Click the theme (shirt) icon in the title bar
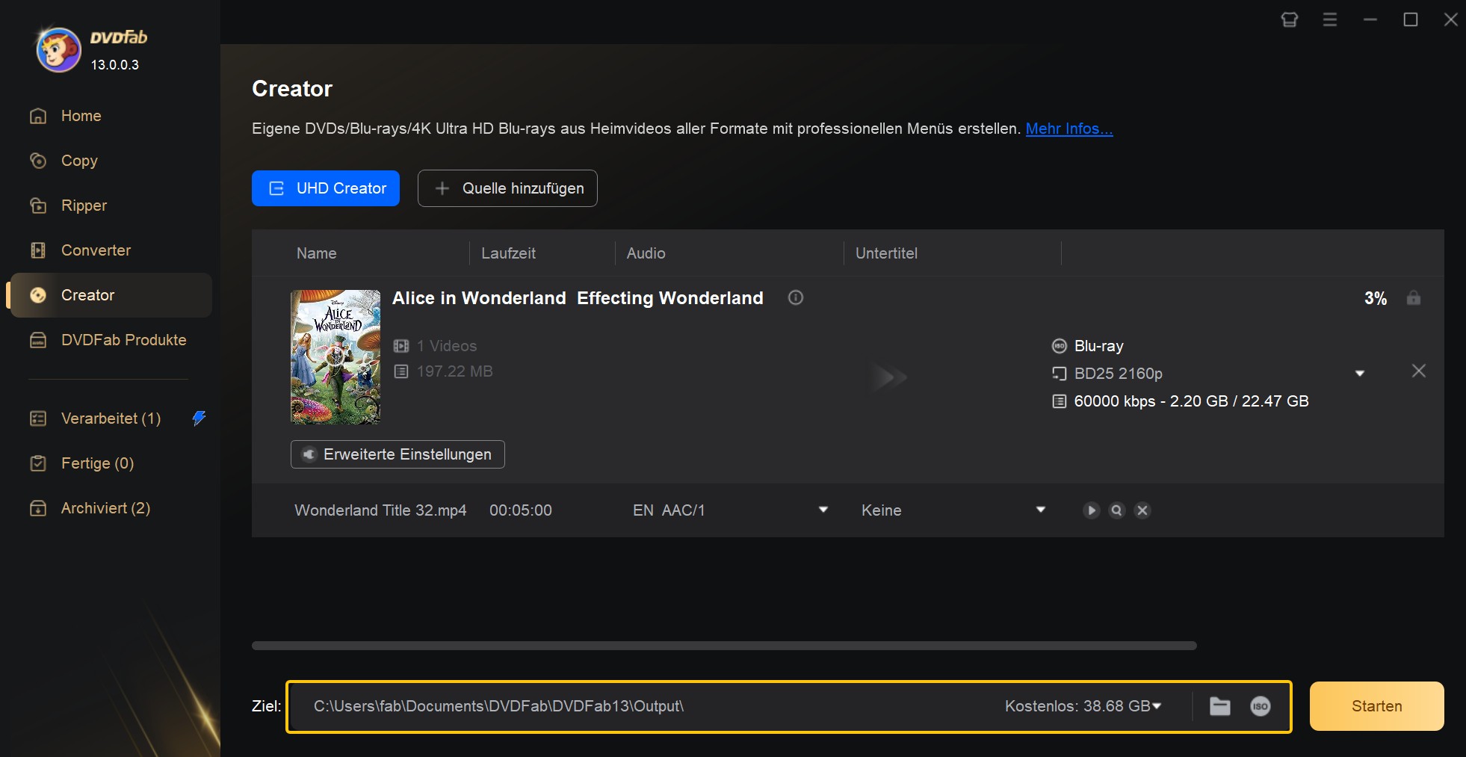 click(x=1290, y=20)
